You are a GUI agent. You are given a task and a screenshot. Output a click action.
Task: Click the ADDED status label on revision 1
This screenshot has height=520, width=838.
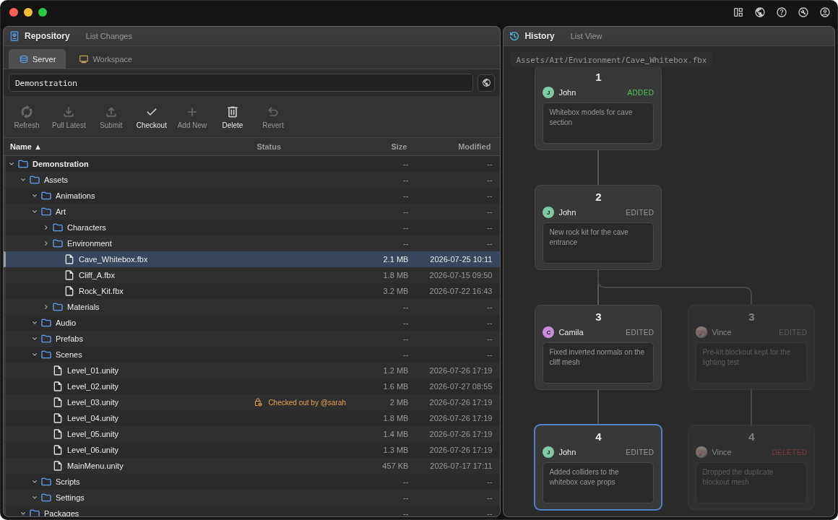tap(640, 92)
